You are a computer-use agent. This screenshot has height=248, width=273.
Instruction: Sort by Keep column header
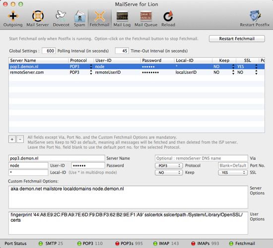pyautogui.click(x=224, y=60)
